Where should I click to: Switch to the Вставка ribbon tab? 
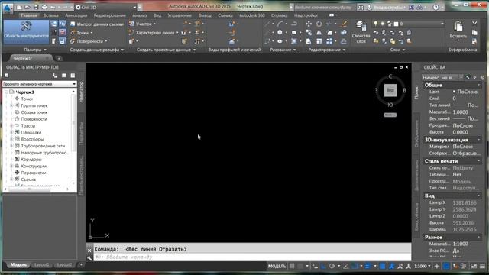click(x=51, y=15)
